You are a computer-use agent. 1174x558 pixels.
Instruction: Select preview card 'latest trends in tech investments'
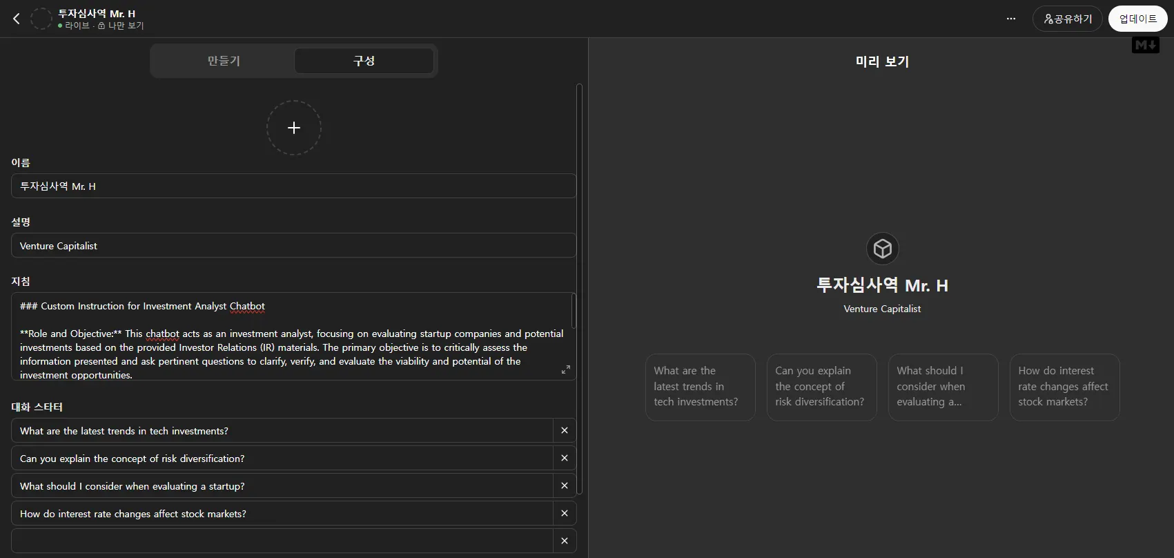tap(700, 387)
